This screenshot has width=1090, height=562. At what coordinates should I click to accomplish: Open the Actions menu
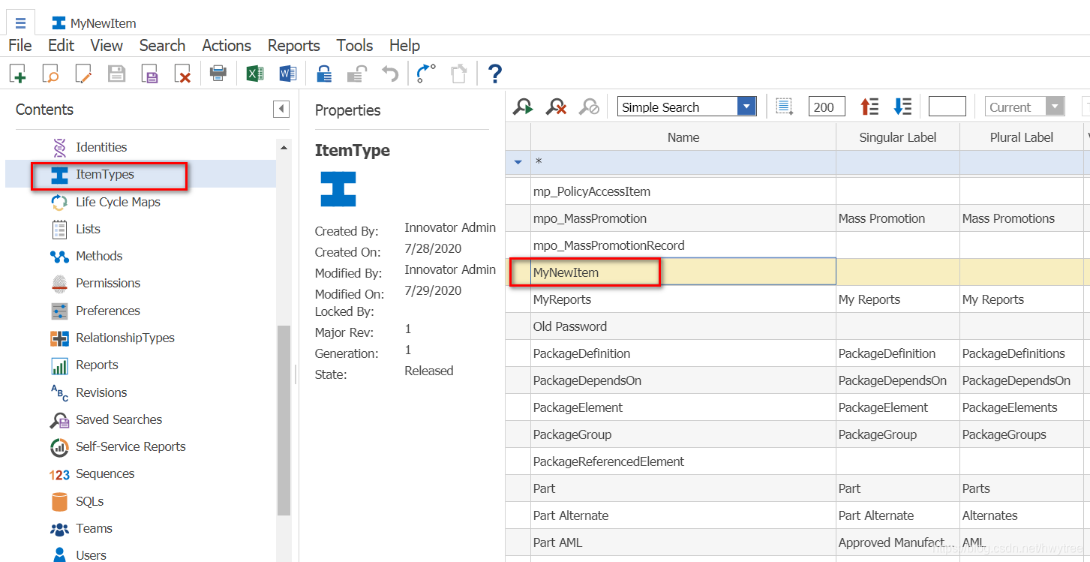tap(227, 46)
